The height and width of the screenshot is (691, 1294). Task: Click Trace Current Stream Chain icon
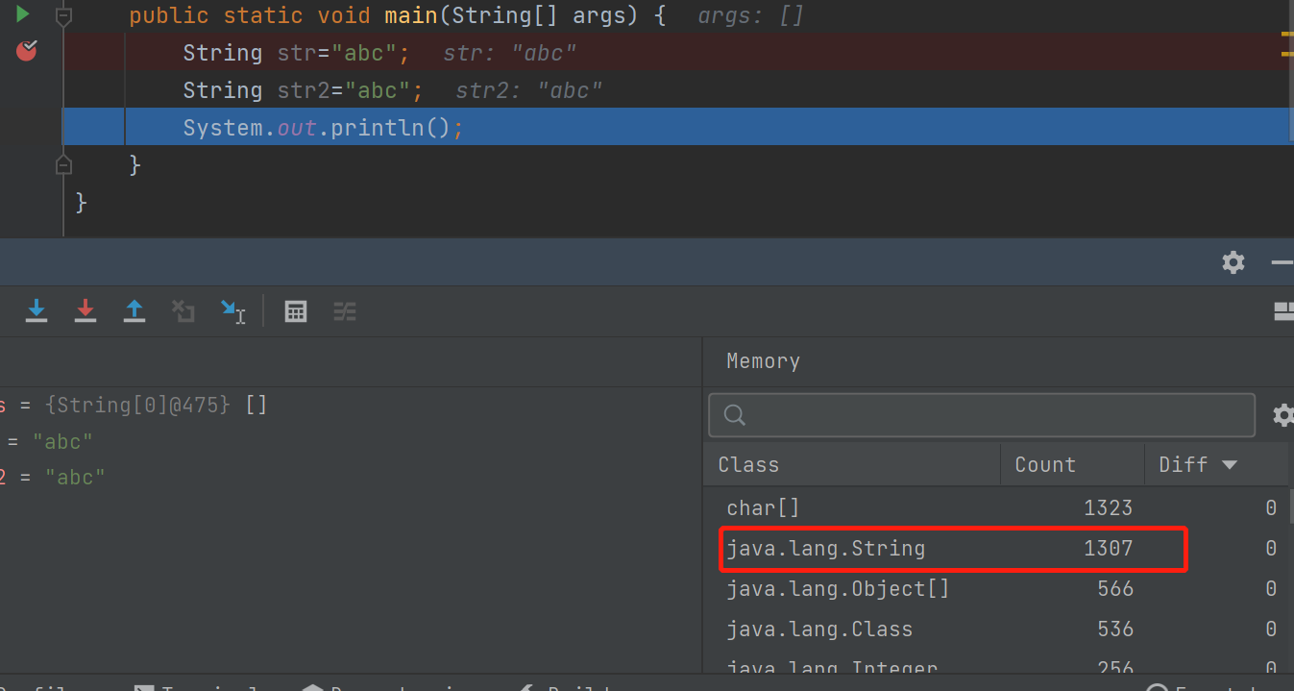click(x=345, y=311)
